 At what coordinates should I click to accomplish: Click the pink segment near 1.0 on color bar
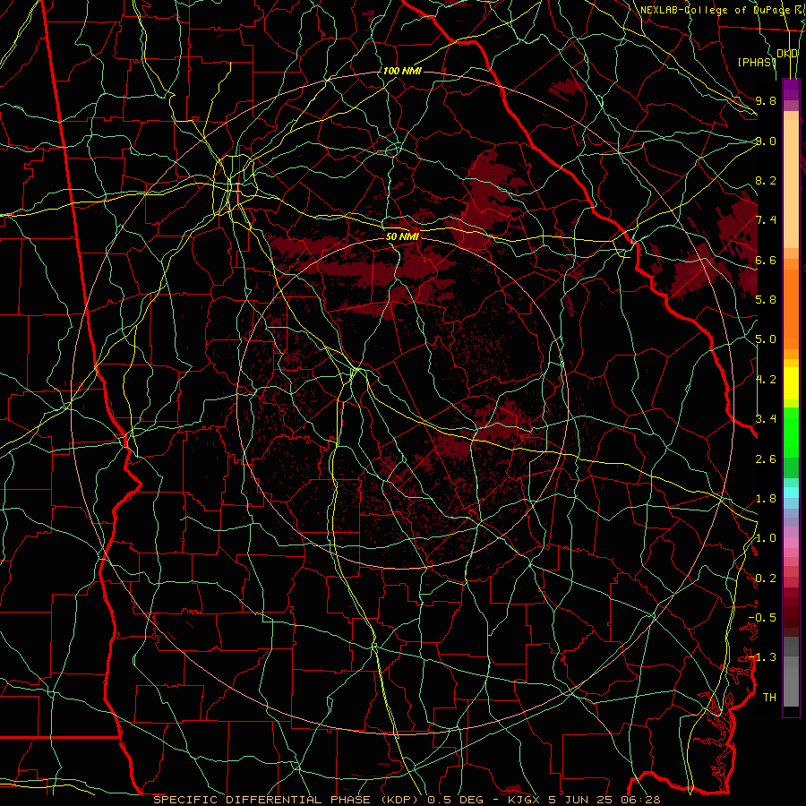point(791,543)
